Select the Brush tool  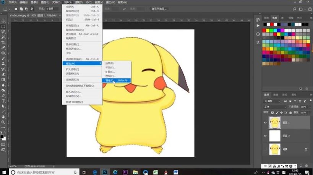[3, 58]
